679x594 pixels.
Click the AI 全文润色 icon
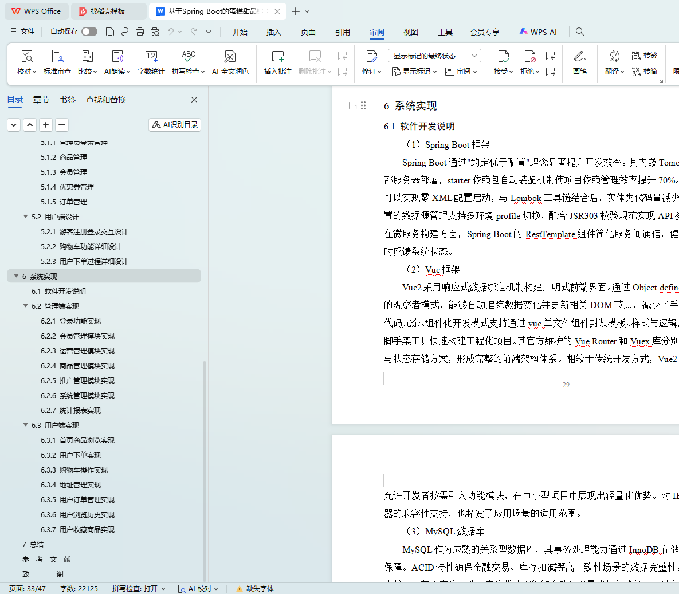(230, 57)
